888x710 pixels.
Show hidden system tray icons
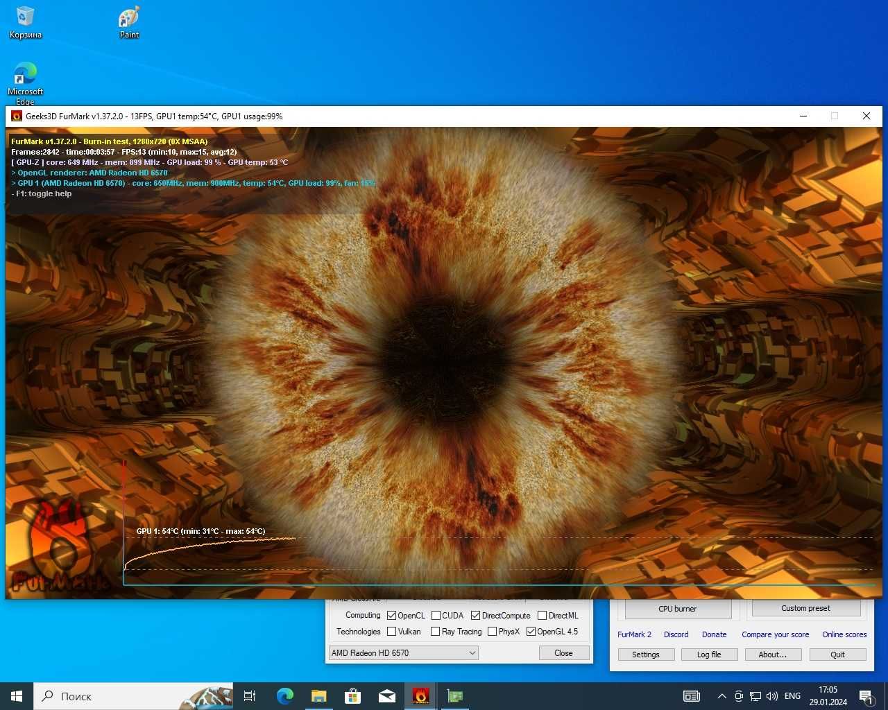[x=721, y=696]
